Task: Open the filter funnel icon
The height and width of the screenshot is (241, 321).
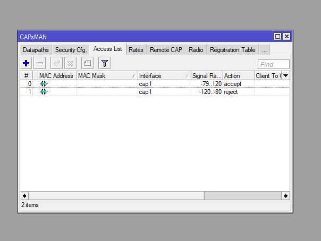Action: point(104,63)
